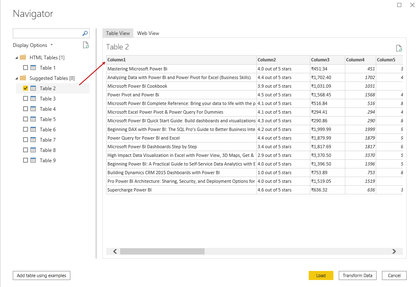Click the table icon next to Table 5
The height and width of the screenshot is (287, 419).
[x=33, y=119]
